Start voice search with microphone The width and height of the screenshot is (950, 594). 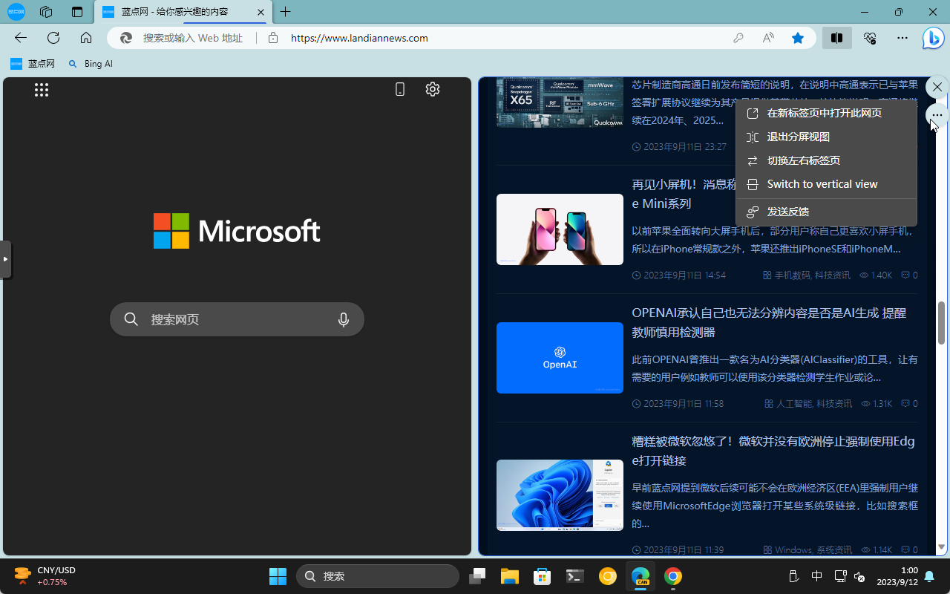point(344,319)
